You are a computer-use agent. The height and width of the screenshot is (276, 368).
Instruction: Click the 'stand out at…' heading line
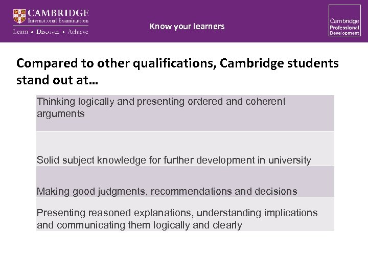pyautogui.click(x=57, y=80)
